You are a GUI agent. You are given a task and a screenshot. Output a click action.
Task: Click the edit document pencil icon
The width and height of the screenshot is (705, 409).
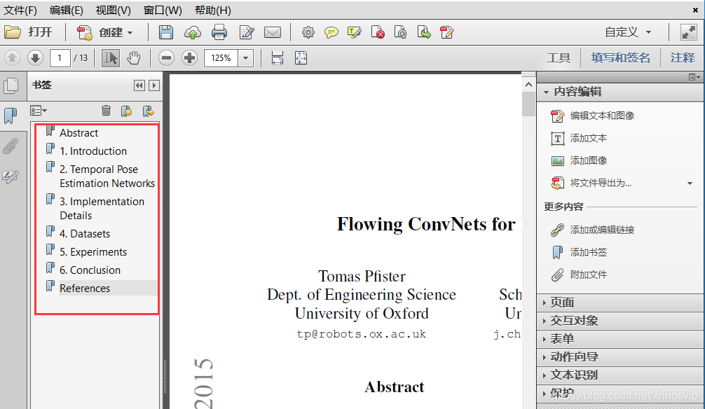point(247,32)
